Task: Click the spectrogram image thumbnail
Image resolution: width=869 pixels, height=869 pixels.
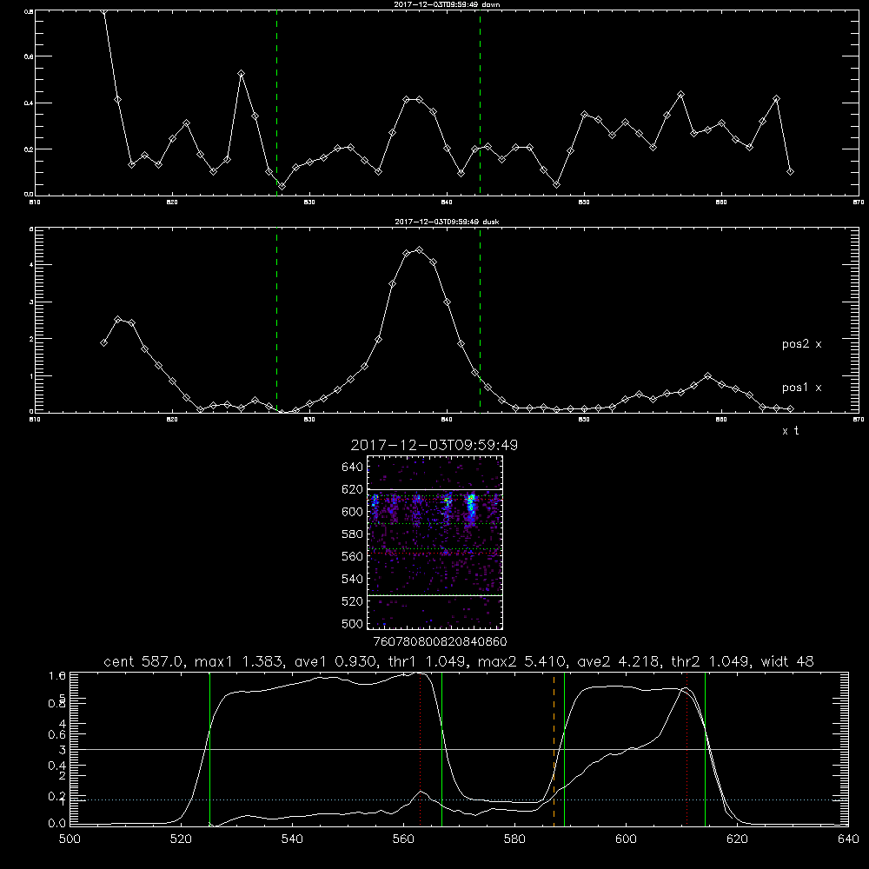Action: (434, 542)
